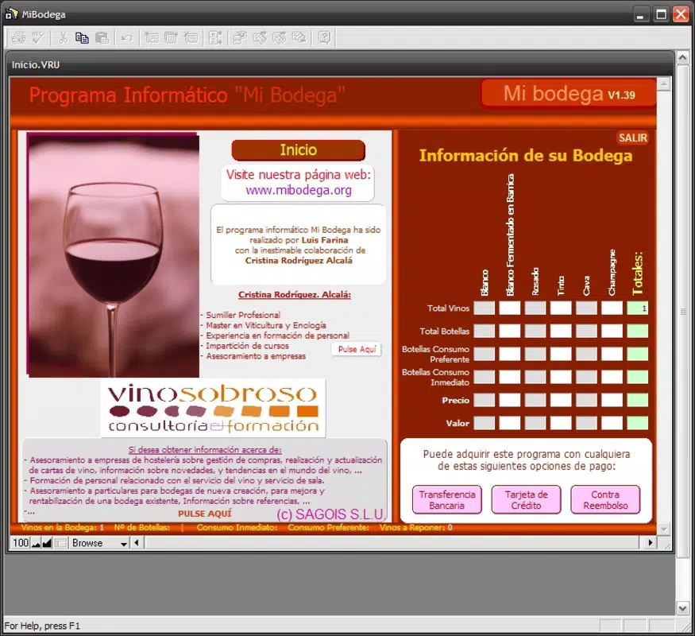Click the Help question mark icon
Screen dimensions: 695x636
324,38
